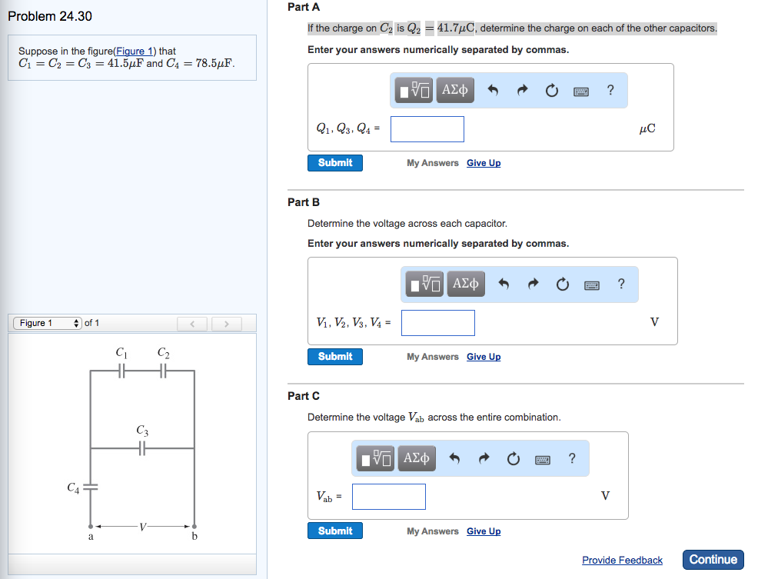This screenshot has height=579, width=758.
Task: Open the Figure 1 link in problem text
Action: tap(135, 51)
